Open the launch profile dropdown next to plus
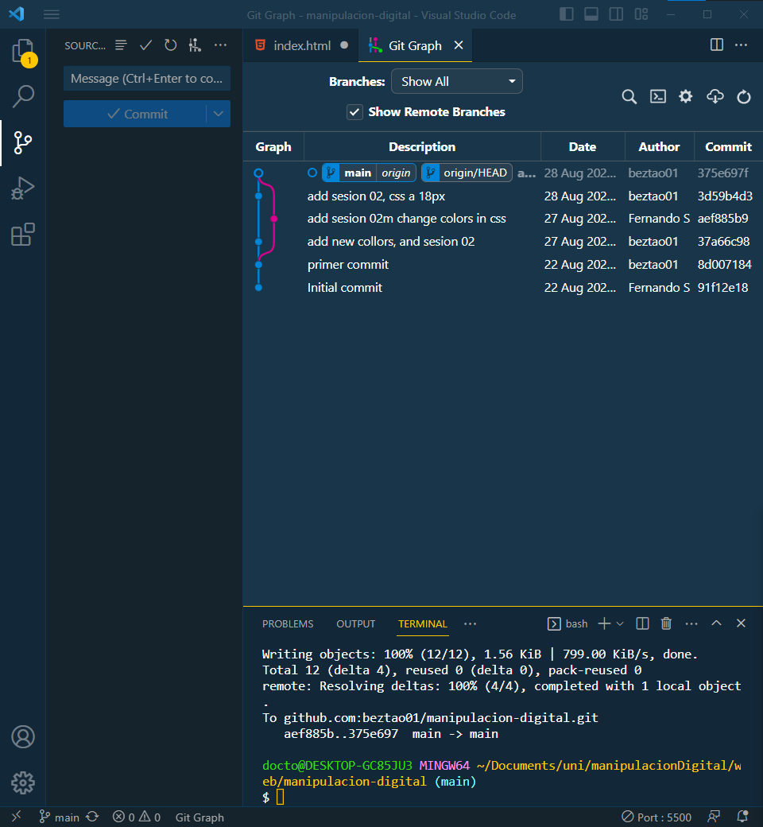The height and width of the screenshot is (827, 763). tap(620, 623)
